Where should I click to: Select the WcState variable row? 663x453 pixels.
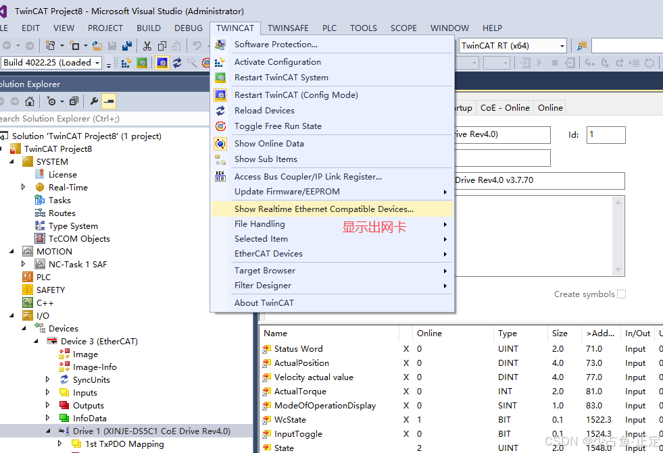461,420
